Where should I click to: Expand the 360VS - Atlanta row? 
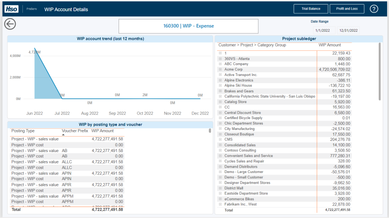pyautogui.click(x=220, y=59)
